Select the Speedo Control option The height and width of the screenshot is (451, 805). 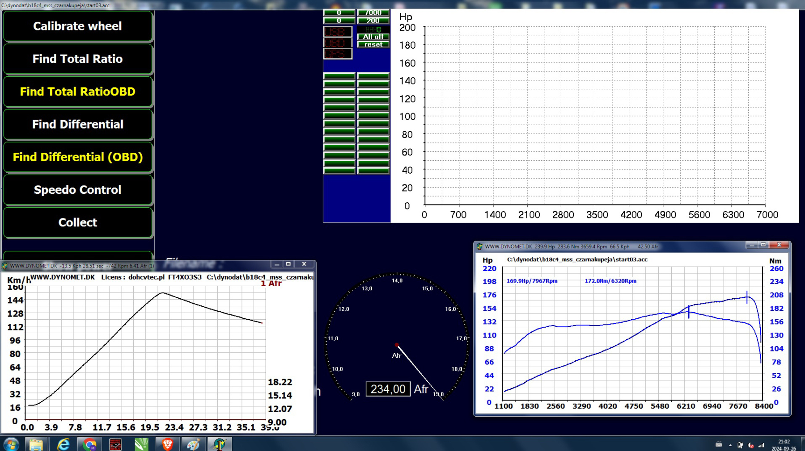coord(78,190)
